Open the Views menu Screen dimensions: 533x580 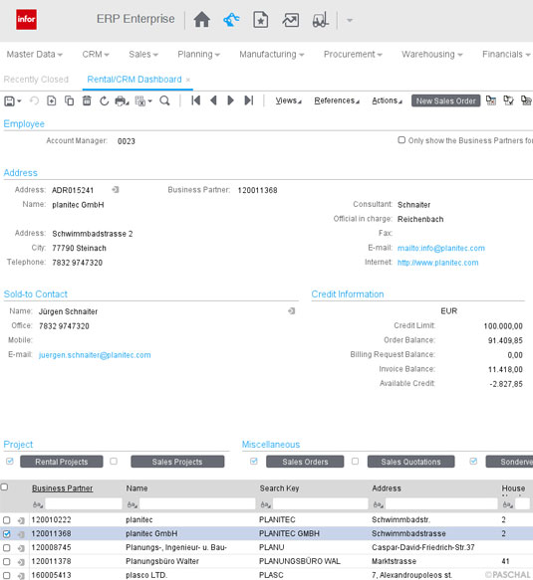pyautogui.click(x=288, y=100)
